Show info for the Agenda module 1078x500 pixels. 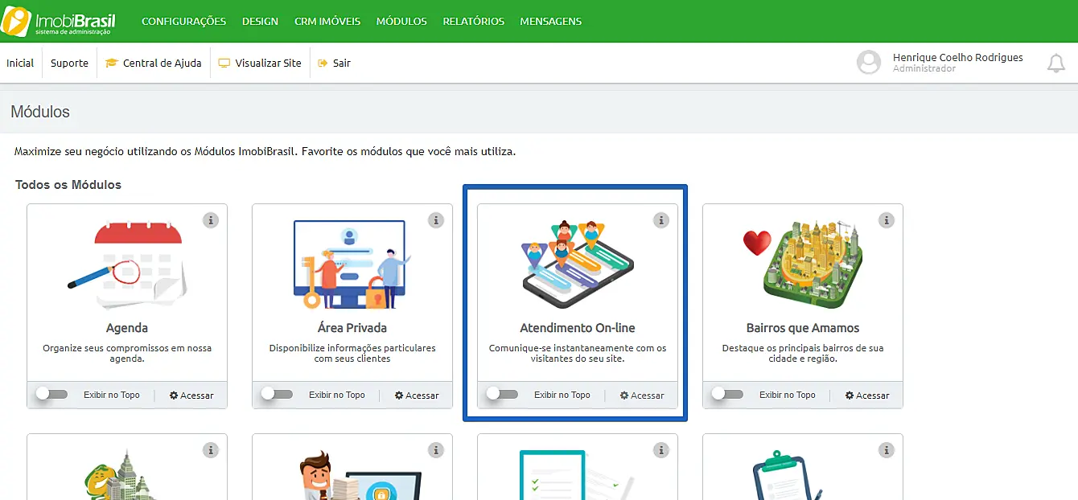click(x=211, y=219)
